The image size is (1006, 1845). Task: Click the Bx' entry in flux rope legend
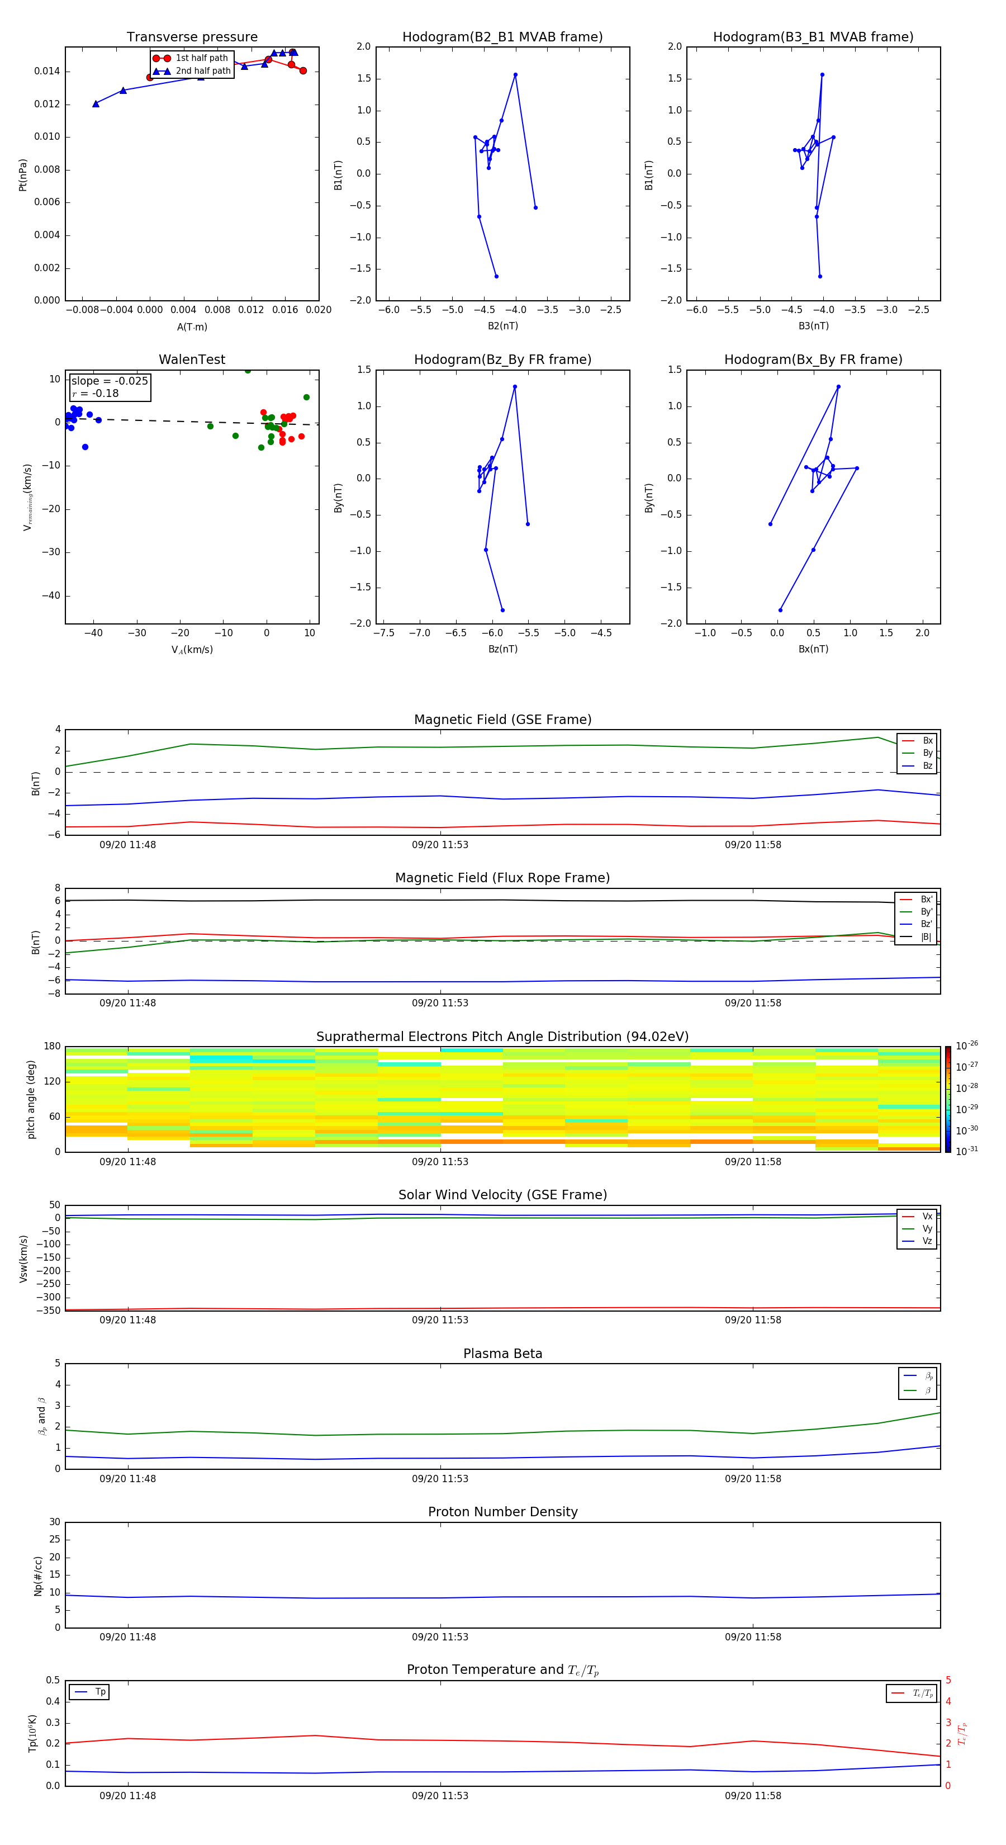coord(916,900)
